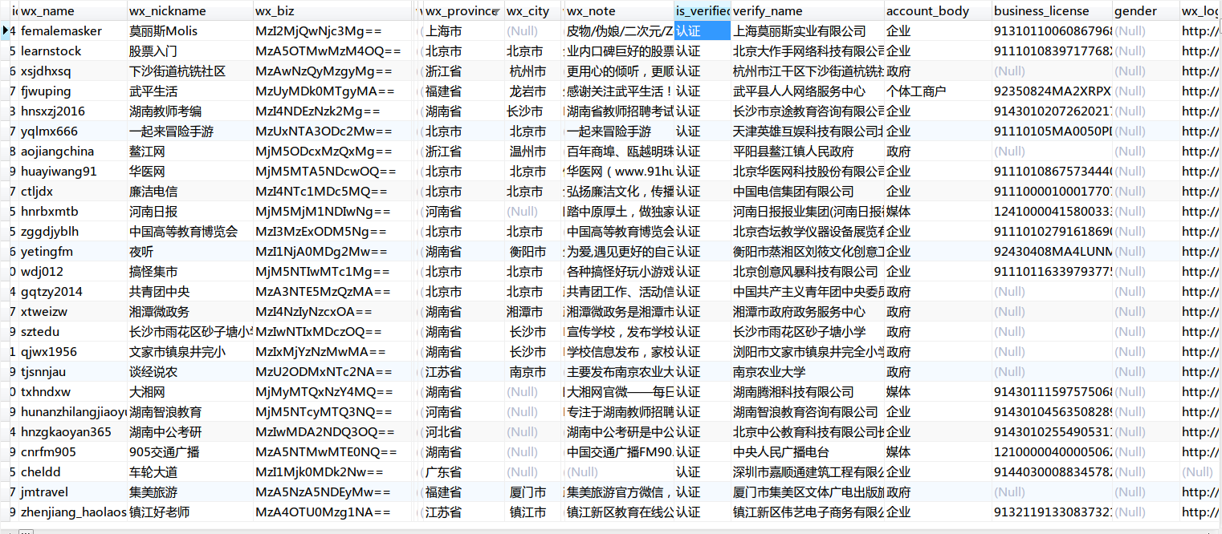The image size is (1222, 534).
Task: Select the 南京农业大学 verify_name cell
Action: pos(807,372)
